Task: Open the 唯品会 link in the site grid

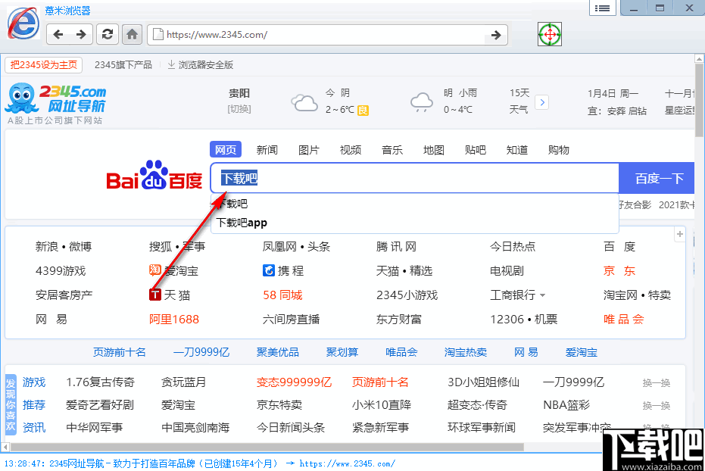Action: tap(624, 319)
